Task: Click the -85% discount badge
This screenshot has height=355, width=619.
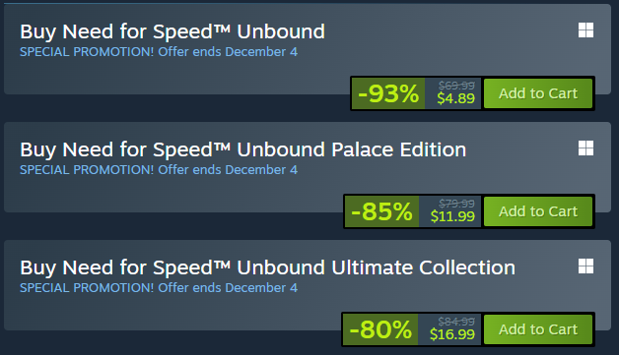Action: click(381, 211)
